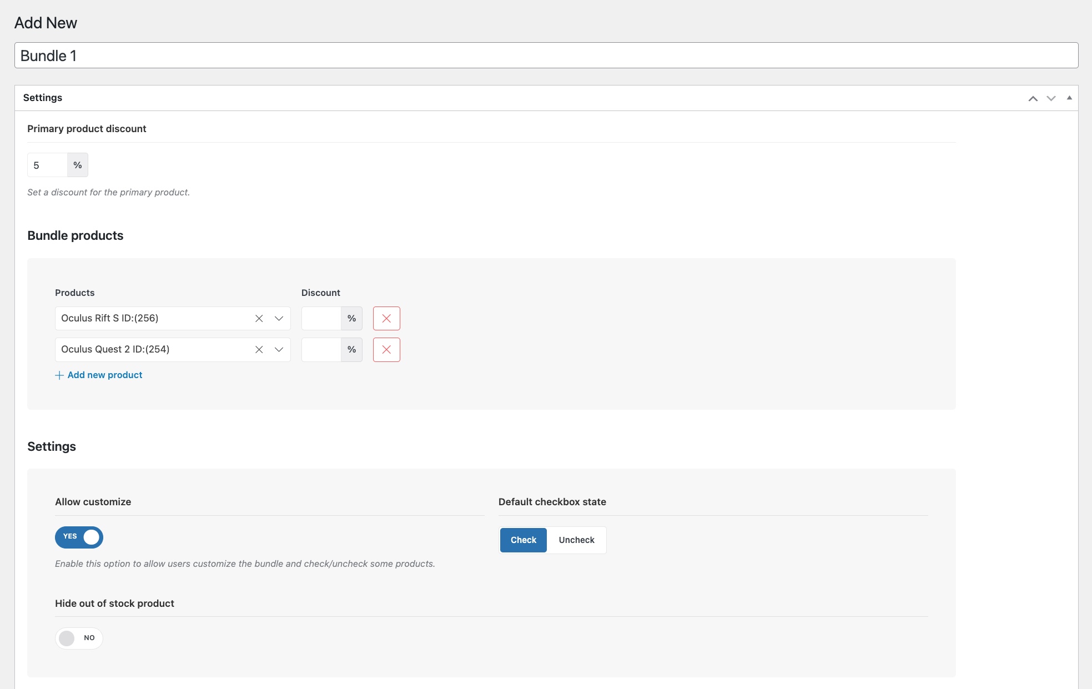Focus the Bundle 1 title field
This screenshot has width=1092, height=689.
(x=546, y=56)
